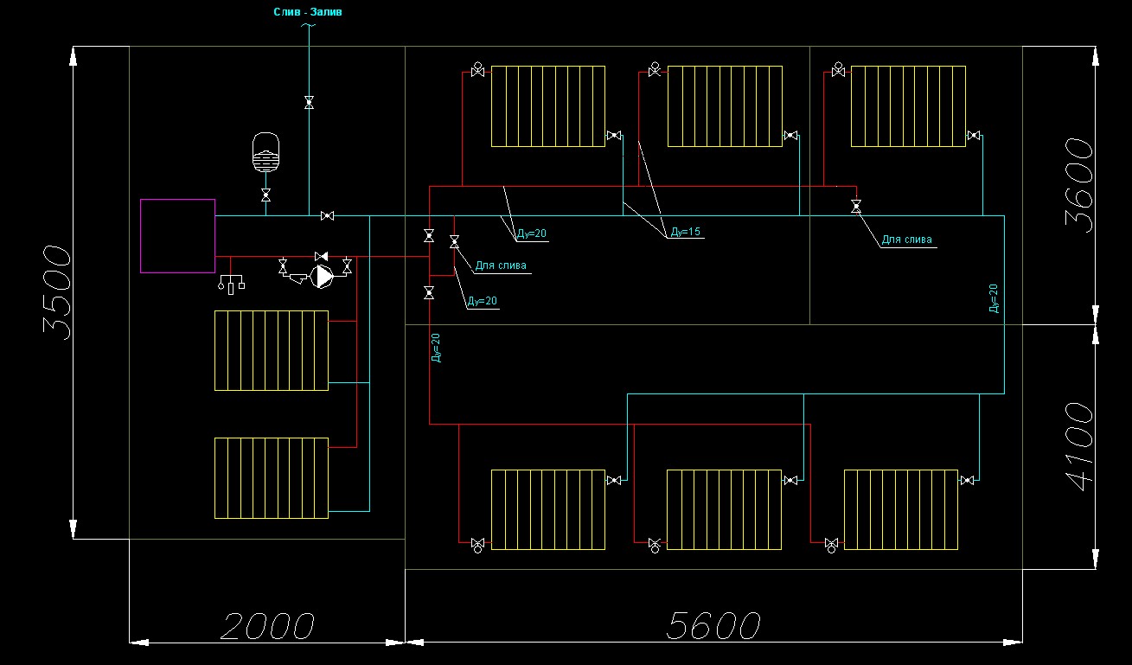Screen dimensions: 1132x665
Task: Click the circulation pump symbol
Action: point(323,277)
